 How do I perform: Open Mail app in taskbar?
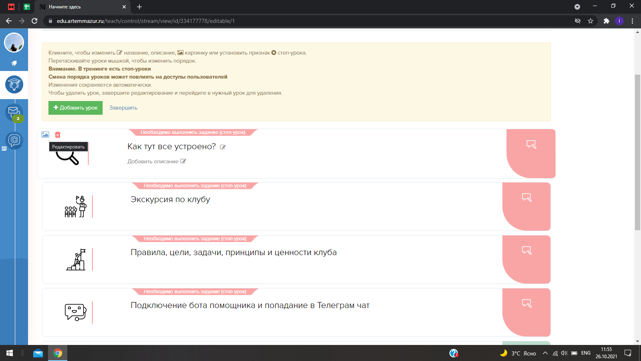pos(38,353)
